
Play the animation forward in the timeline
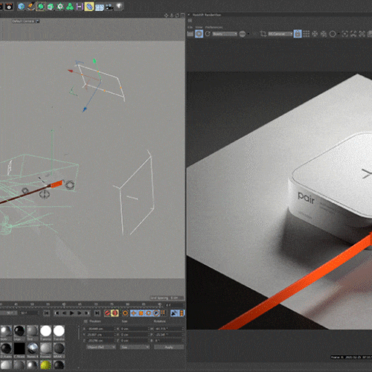[x=71, y=313]
